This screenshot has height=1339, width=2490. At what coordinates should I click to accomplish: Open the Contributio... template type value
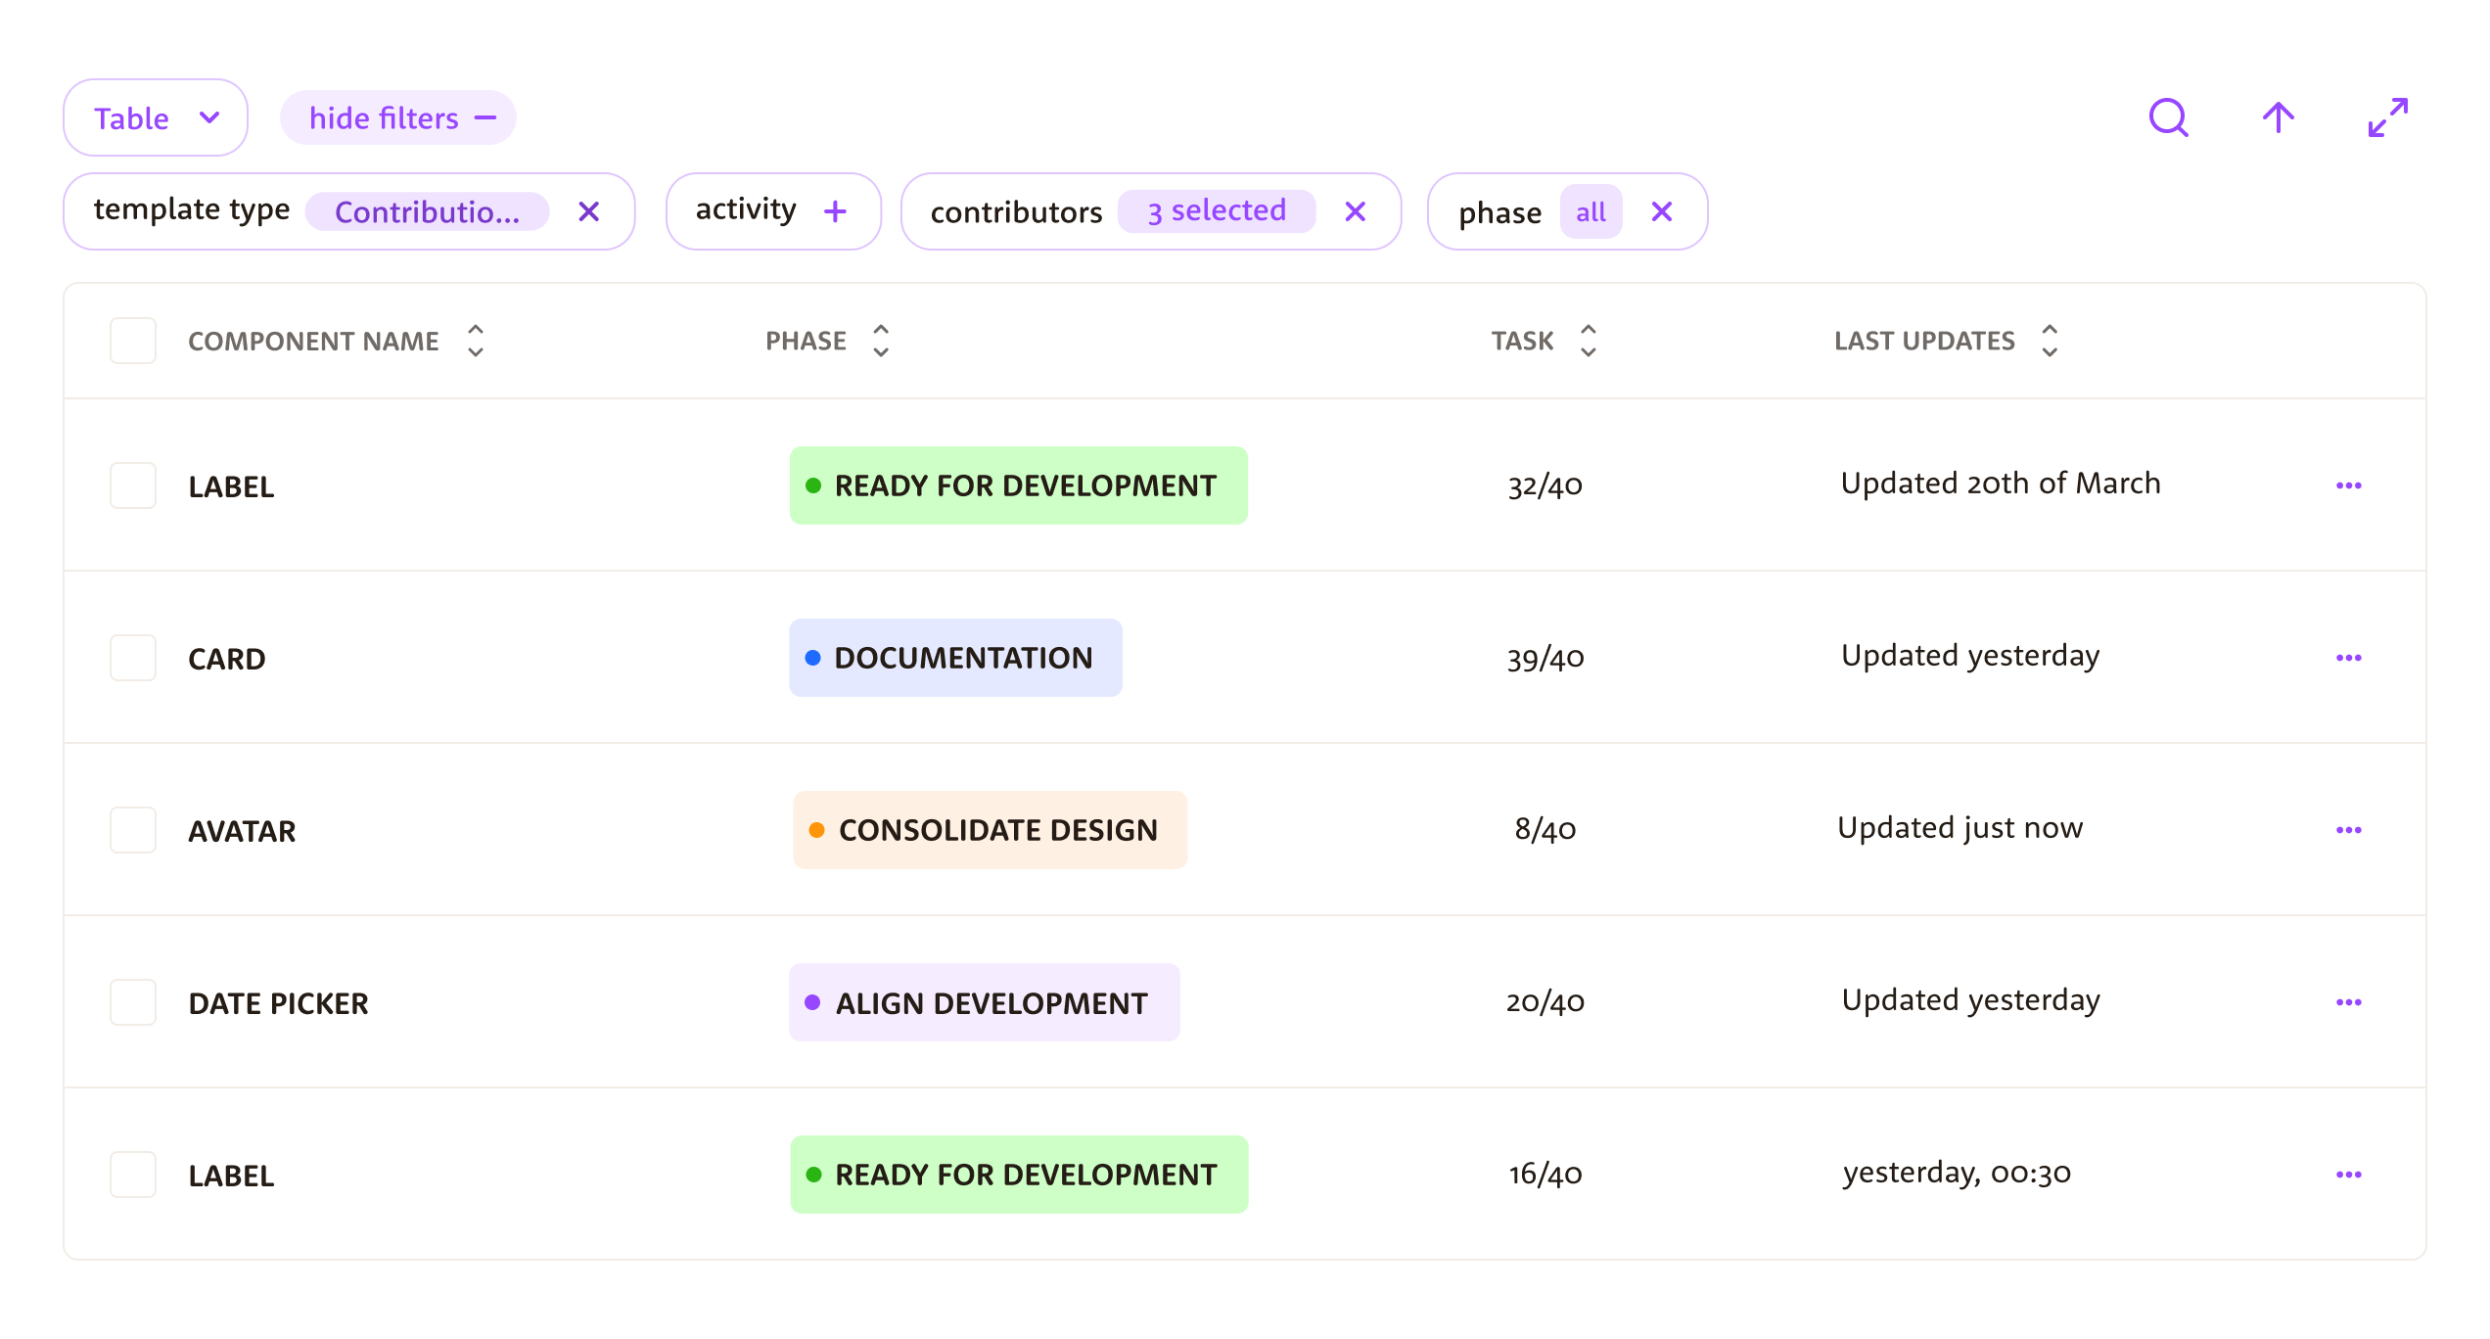pyautogui.click(x=427, y=211)
